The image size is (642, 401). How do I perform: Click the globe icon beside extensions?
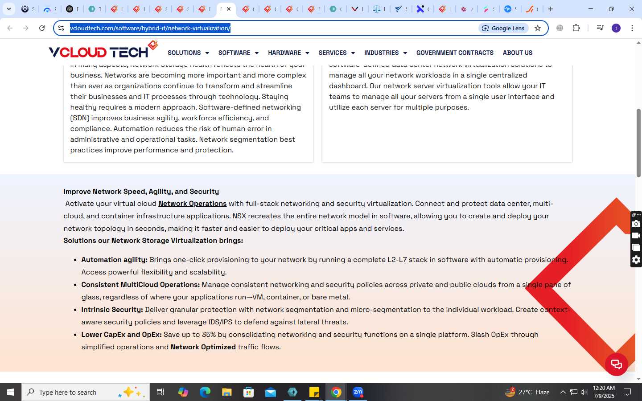[560, 28]
